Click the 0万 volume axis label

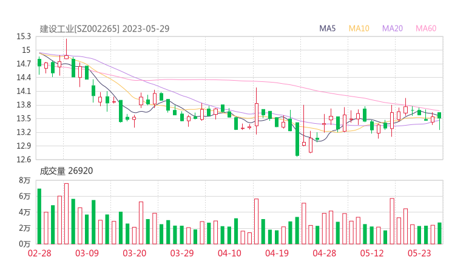coord(25,244)
